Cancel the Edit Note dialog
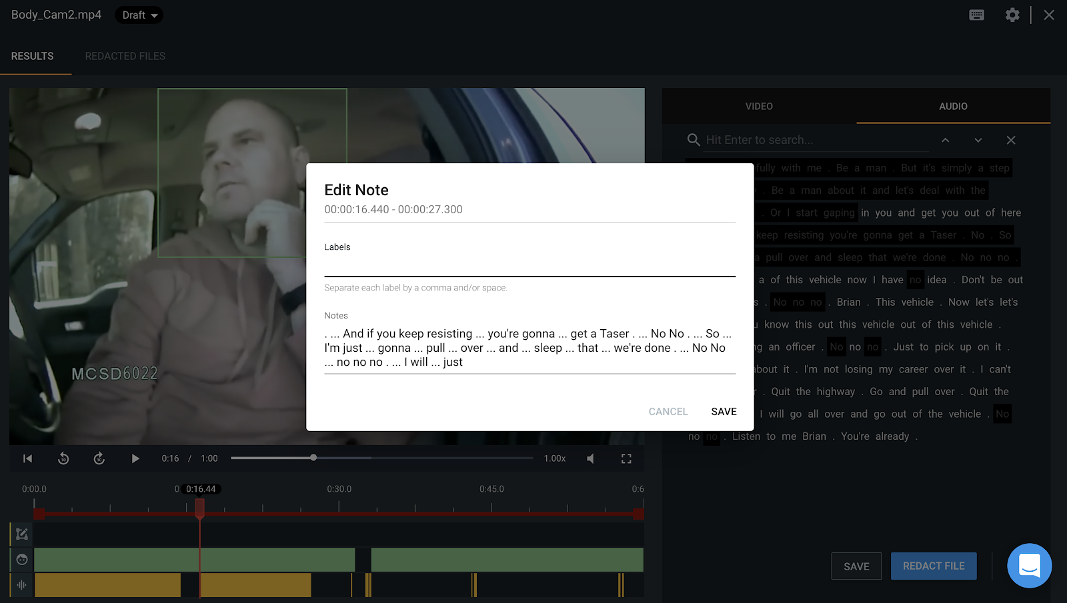 [x=668, y=412]
